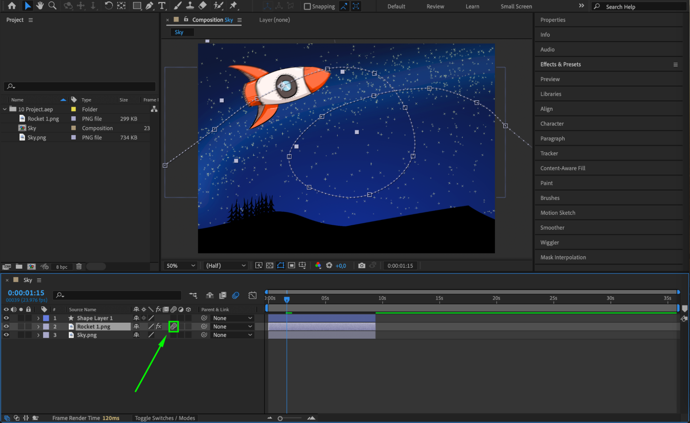Viewport: 690px width, 423px height.
Task: Open the 50% magnification dropdown
Action: pyautogui.click(x=181, y=265)
